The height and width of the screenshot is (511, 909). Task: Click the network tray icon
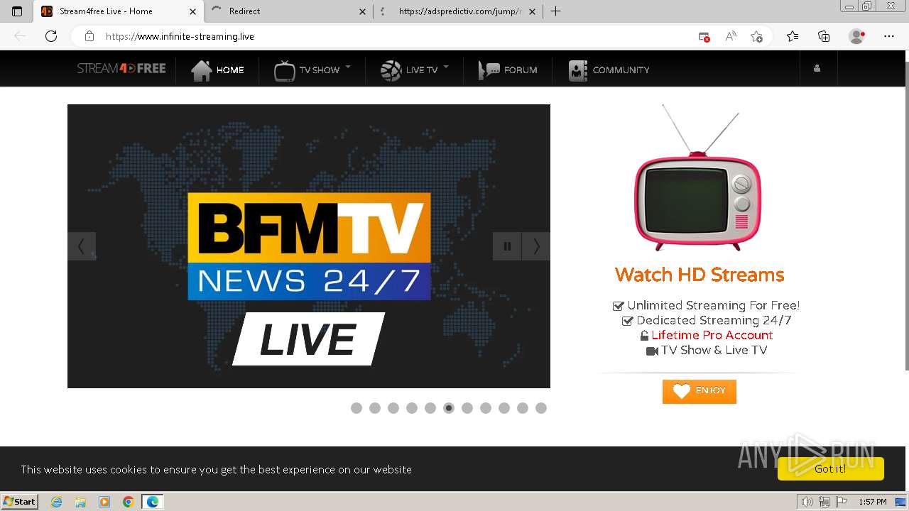pyautogui.click(x=824, y=502)
